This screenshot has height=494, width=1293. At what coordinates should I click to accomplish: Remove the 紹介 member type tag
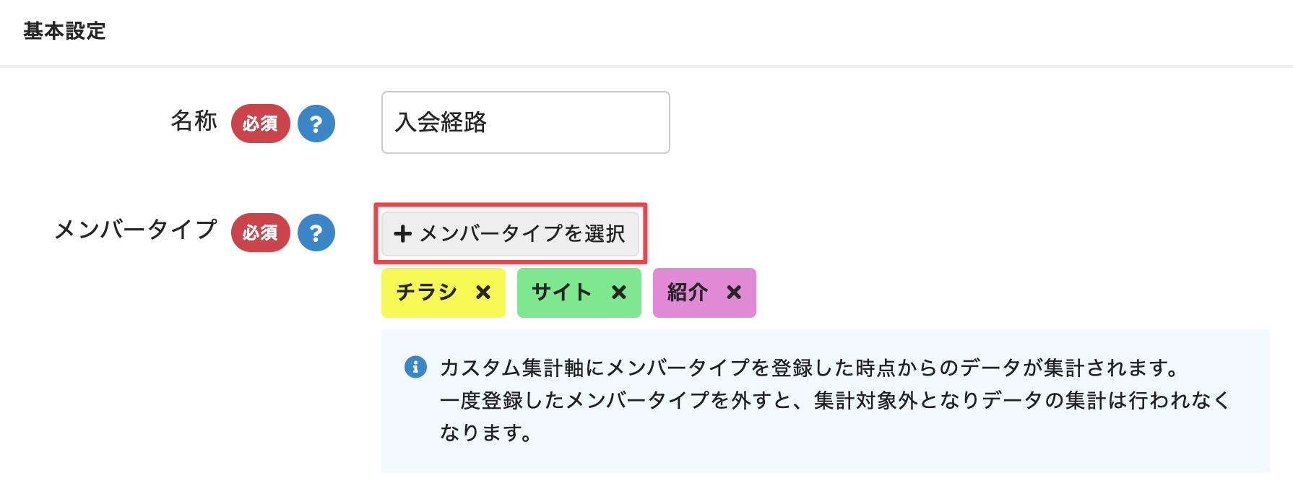click(x=734, y=292)
